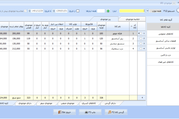
Task: Switch to خلاصه موجودی tab
Action: click(132, 19)
